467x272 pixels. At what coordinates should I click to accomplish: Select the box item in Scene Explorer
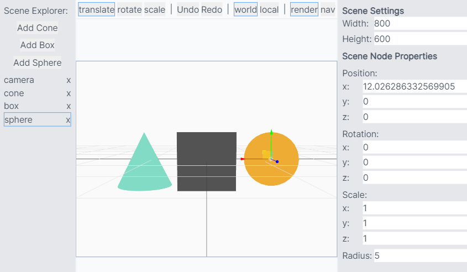pyautogui.click(x=12, y=106)
